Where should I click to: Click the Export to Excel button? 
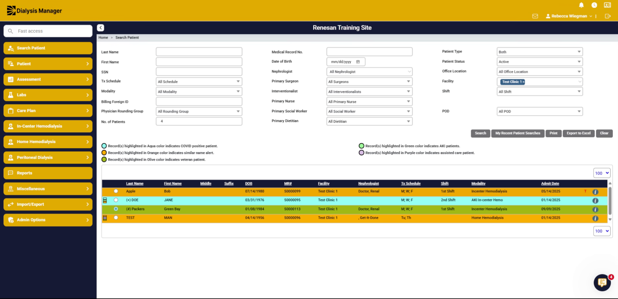[x=578, y=133]
